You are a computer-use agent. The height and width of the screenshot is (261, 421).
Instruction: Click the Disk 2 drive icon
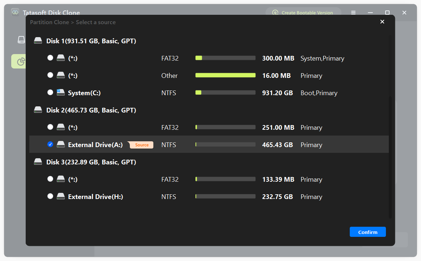pyautogui.click(x=38, y=109)
